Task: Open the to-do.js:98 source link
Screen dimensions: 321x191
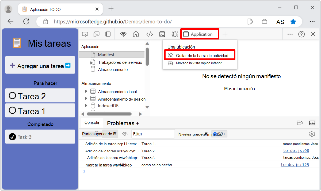Action: 296,151
